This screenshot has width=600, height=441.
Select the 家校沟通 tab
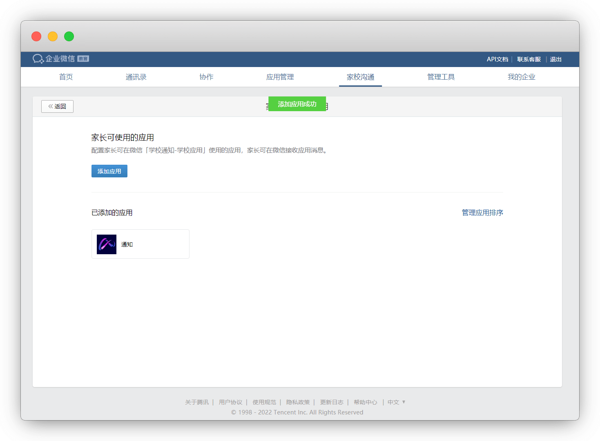[360, 77]
